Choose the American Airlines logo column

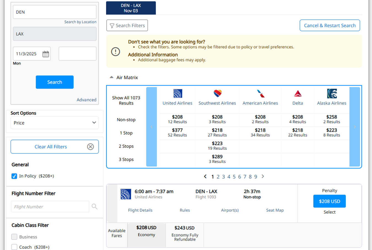pyautogui.click(x=260, y=94)
